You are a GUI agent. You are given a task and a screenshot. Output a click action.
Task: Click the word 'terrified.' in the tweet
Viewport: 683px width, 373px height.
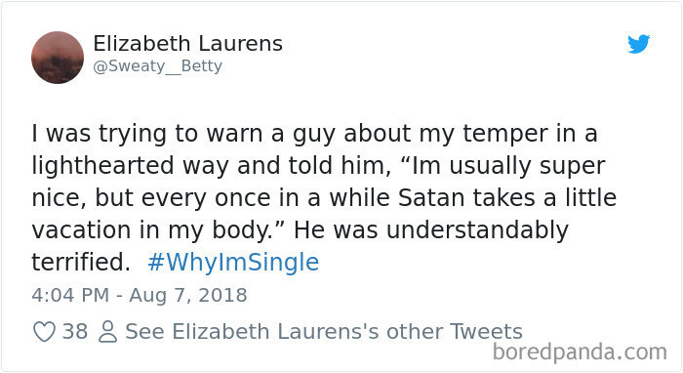81,263
